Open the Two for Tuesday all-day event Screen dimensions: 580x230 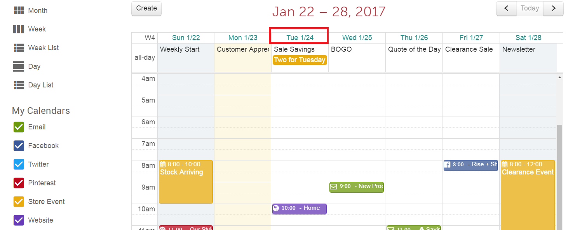click(300, 60)
